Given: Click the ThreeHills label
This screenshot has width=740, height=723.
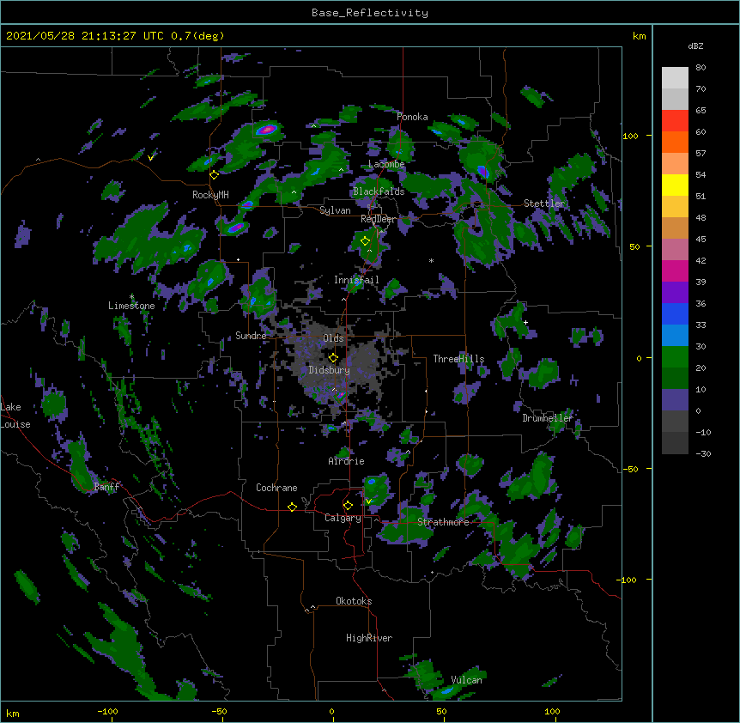Looking at the screenshot, I should coord(458,359).
